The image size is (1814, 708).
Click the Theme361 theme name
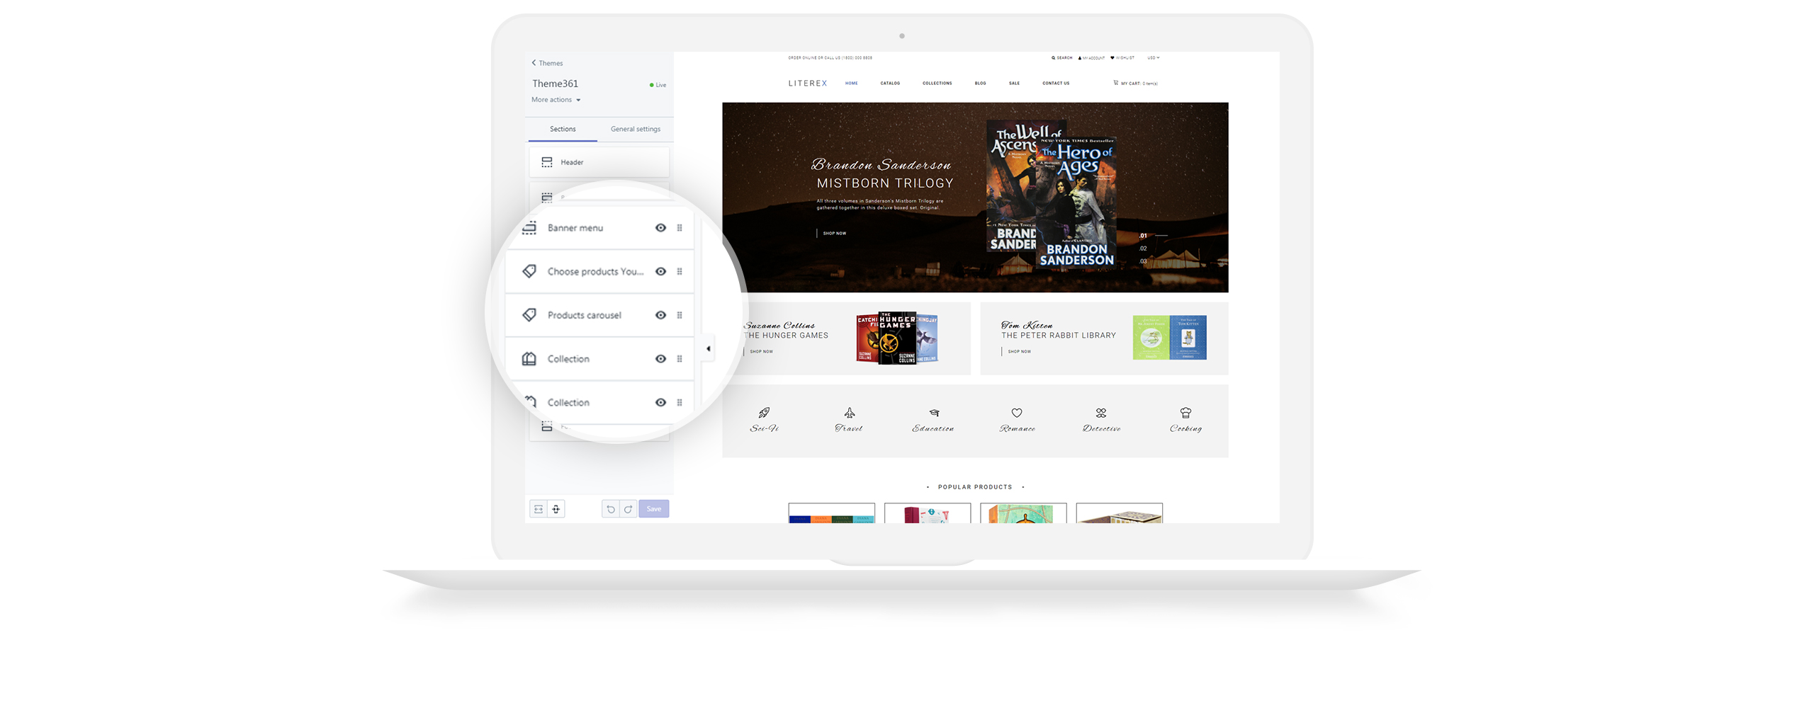(555, 84)
